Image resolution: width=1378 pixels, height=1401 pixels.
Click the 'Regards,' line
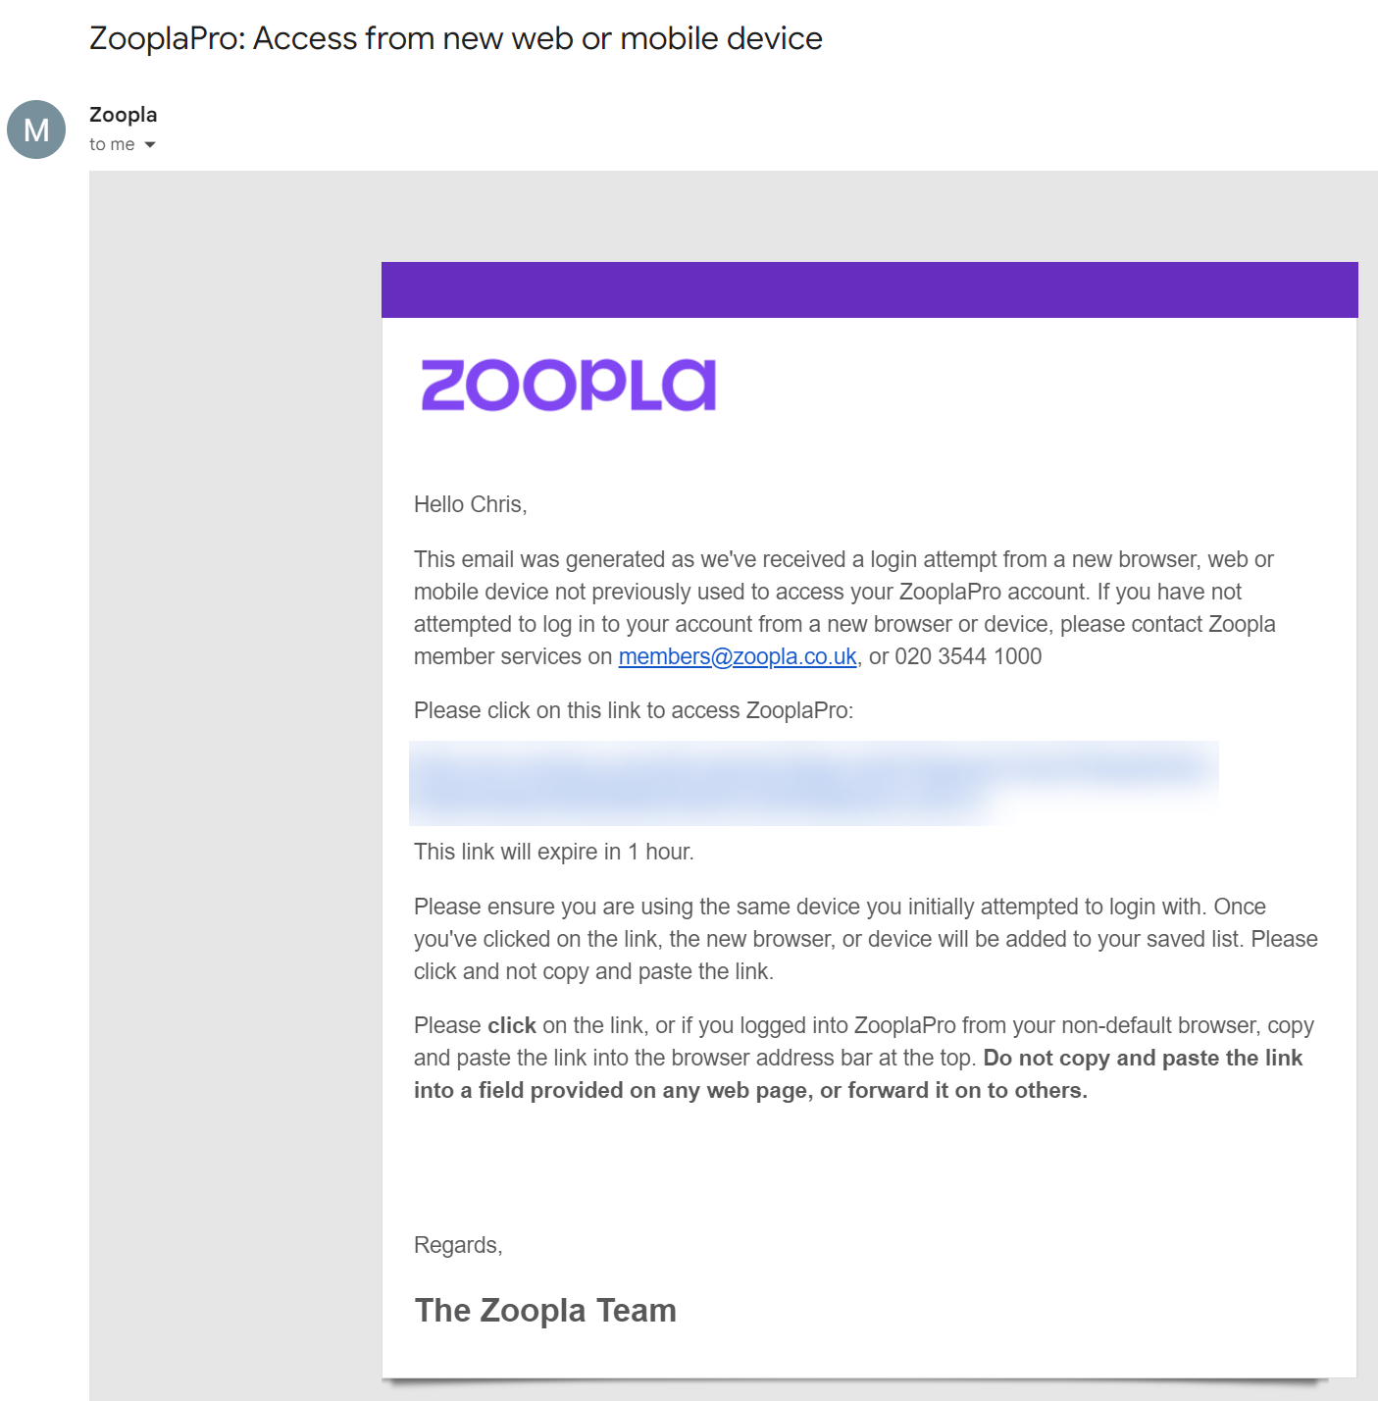click(458, 1245)
